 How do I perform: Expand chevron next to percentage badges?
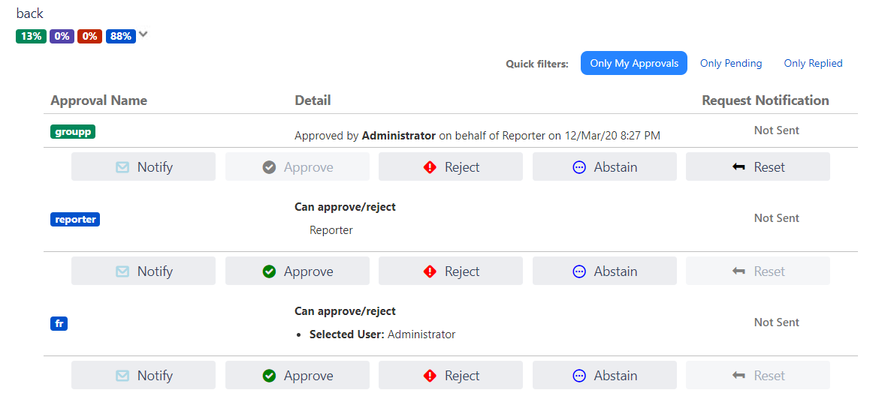(143, 34)
